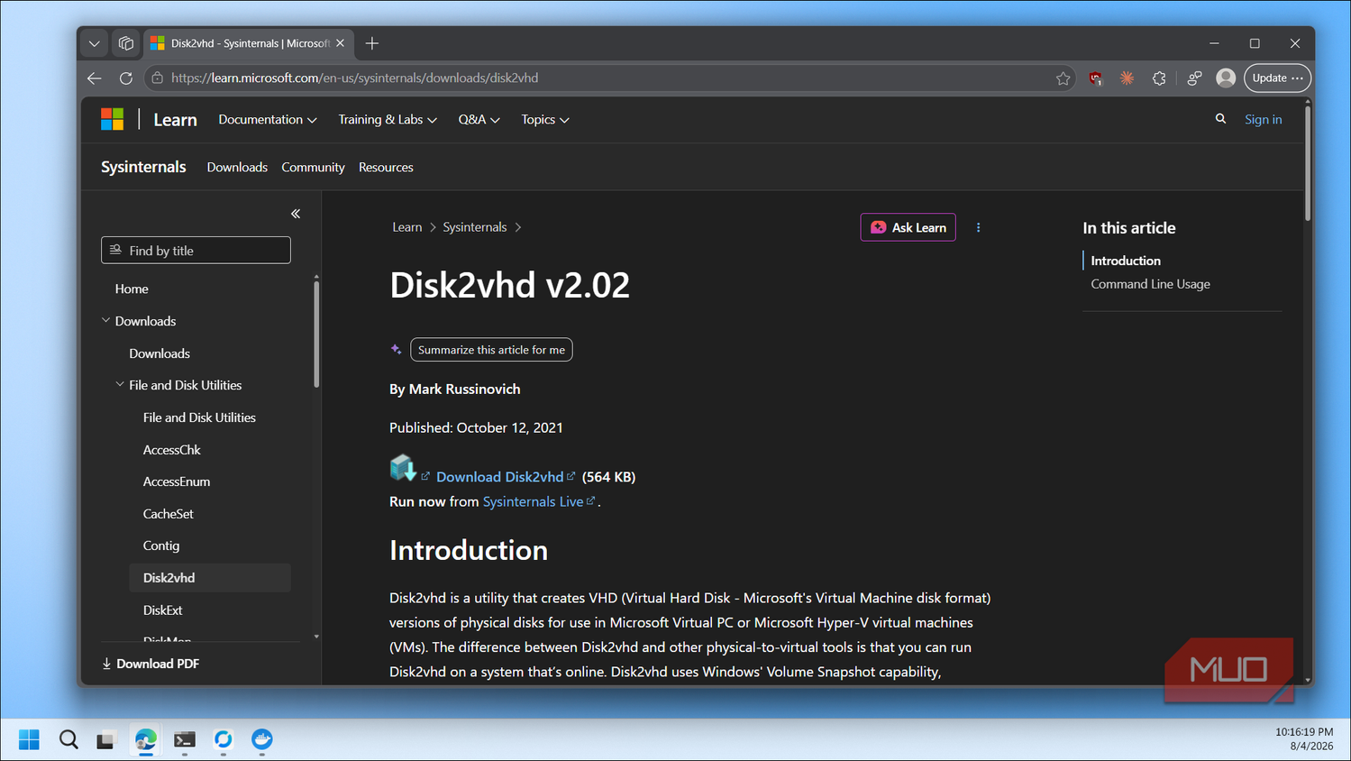1351x761 pixels.
Task: Click the sidebar tree scrollbar
Action: pos(316,335)
